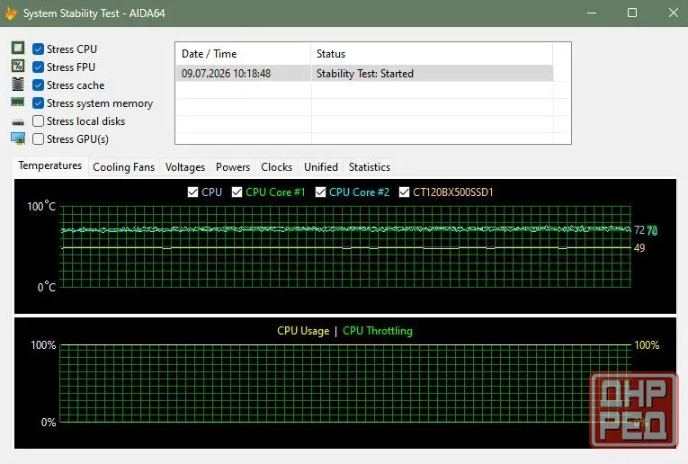
Task: Close the System Stability Test window
Action: 674,13
